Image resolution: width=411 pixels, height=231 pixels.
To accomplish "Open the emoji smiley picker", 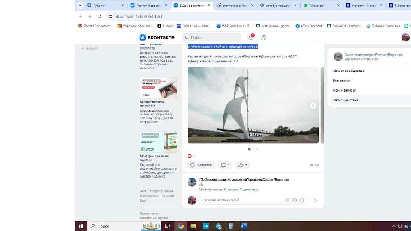I will pos(301,200).
